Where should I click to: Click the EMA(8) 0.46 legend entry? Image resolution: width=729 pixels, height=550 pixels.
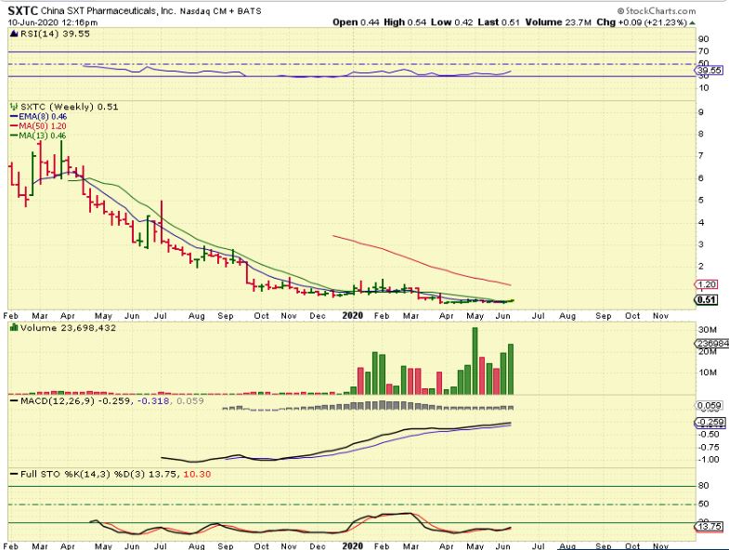(x=39, y=116)
